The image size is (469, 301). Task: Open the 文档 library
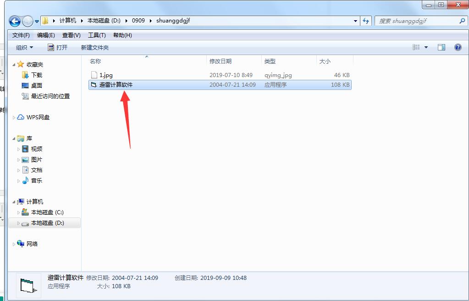pos(37,170)
